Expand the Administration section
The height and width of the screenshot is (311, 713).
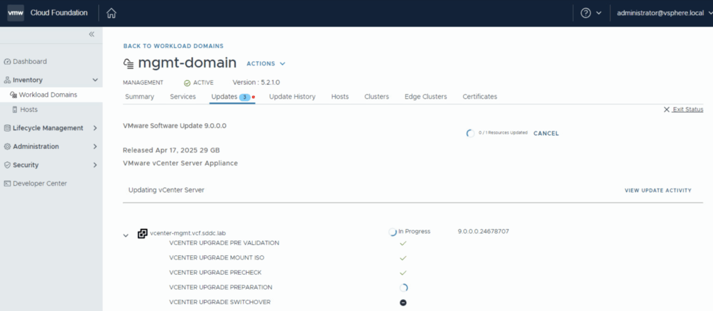coord(95,147)
